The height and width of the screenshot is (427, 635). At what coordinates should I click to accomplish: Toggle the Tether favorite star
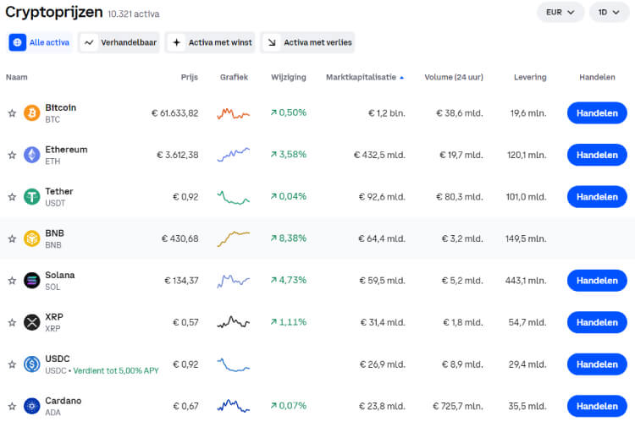[12, 197]
